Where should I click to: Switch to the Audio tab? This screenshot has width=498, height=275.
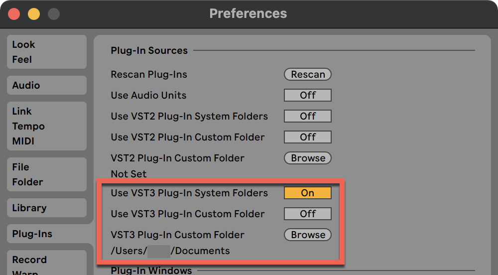(x=47, y=85)
